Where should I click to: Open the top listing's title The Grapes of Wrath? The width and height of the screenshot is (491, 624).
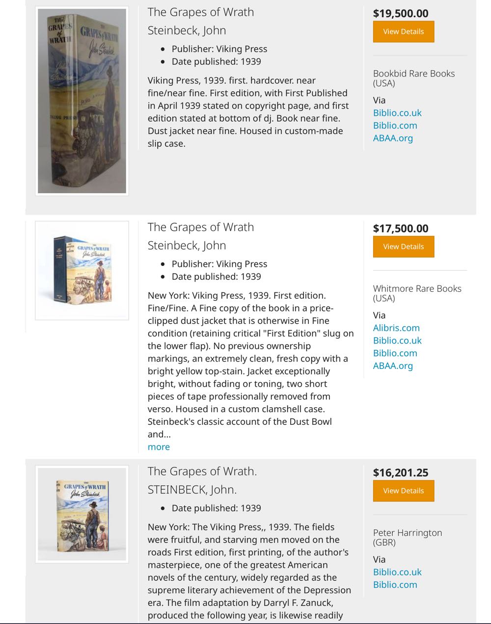point(201,12)
